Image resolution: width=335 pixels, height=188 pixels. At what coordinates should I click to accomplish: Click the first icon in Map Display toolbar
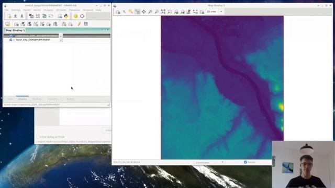118,11
